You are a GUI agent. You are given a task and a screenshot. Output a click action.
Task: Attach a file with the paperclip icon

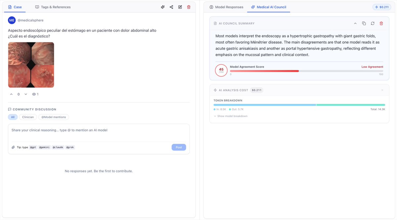point(13,147)
